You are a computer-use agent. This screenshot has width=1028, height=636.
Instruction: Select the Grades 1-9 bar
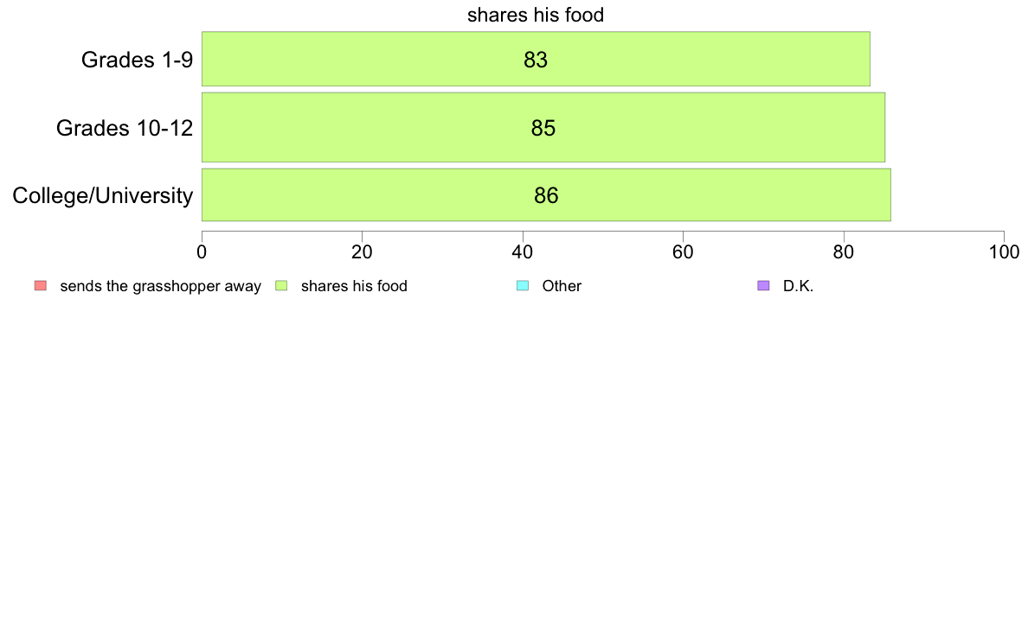[x=536, y=59]
